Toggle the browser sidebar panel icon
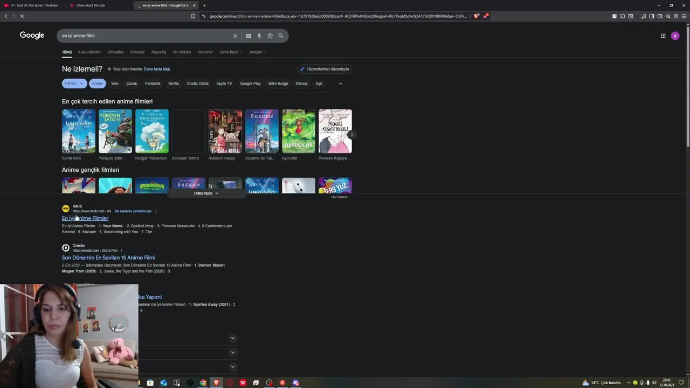Image resolution: width=690 pixels, height=388 pixels. coord(652,16)
